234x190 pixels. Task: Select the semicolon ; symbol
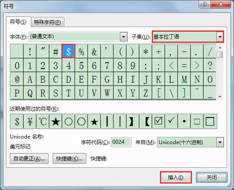click(159, 65)
